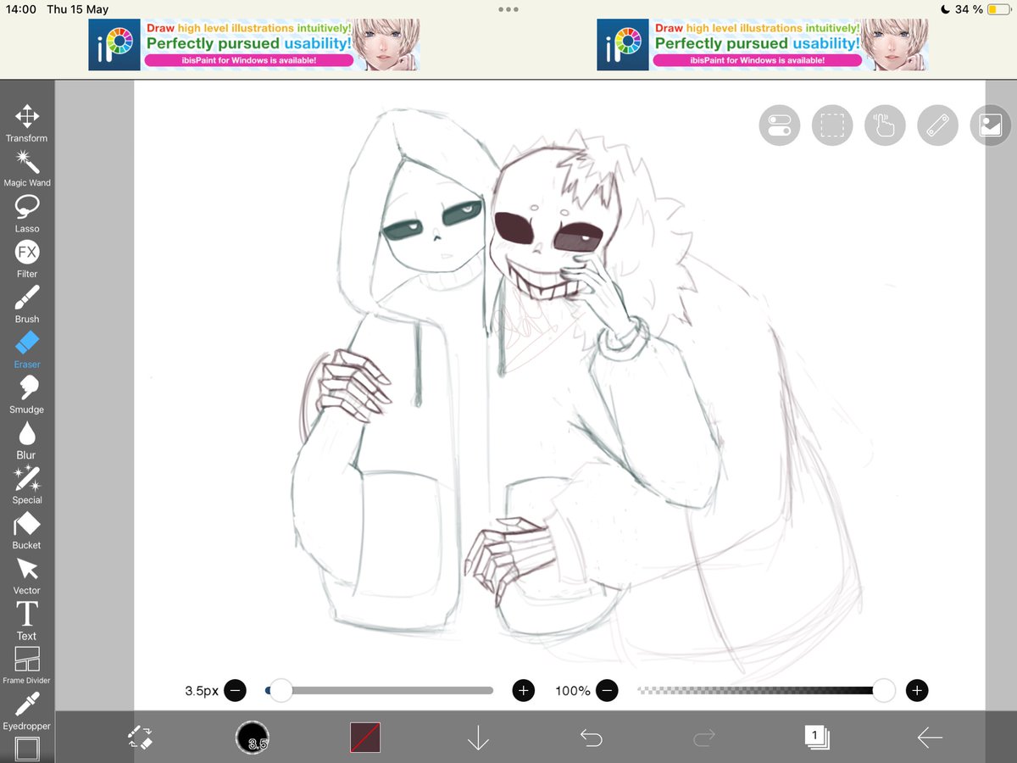Open the ruler tool menu
This screenshot has height=763, width=1017.
click(937, 126)
